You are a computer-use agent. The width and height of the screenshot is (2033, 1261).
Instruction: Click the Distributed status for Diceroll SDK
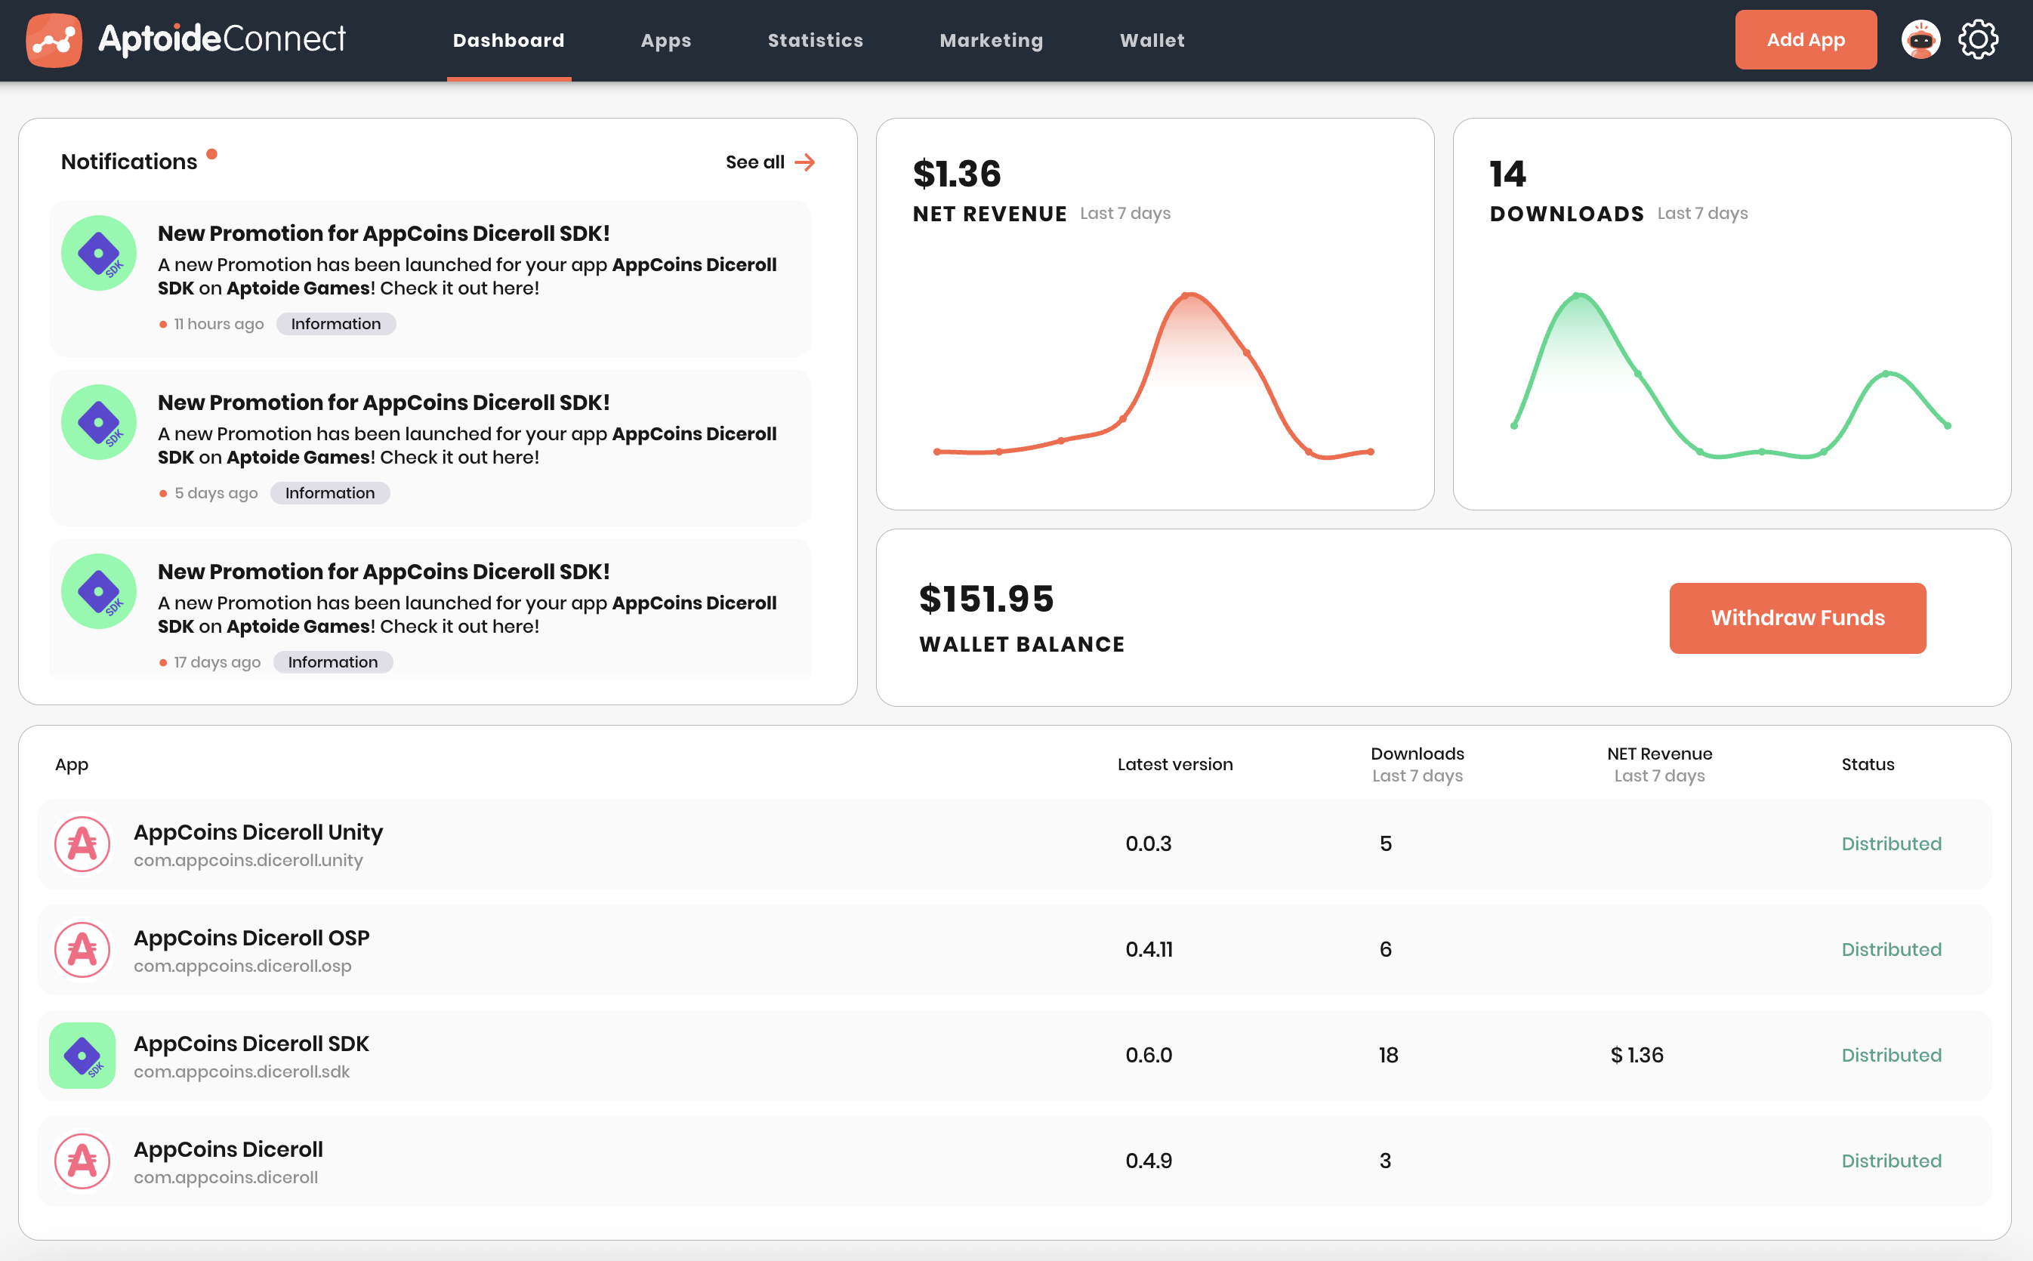pyautogui.click(x=1891, y=1055)
